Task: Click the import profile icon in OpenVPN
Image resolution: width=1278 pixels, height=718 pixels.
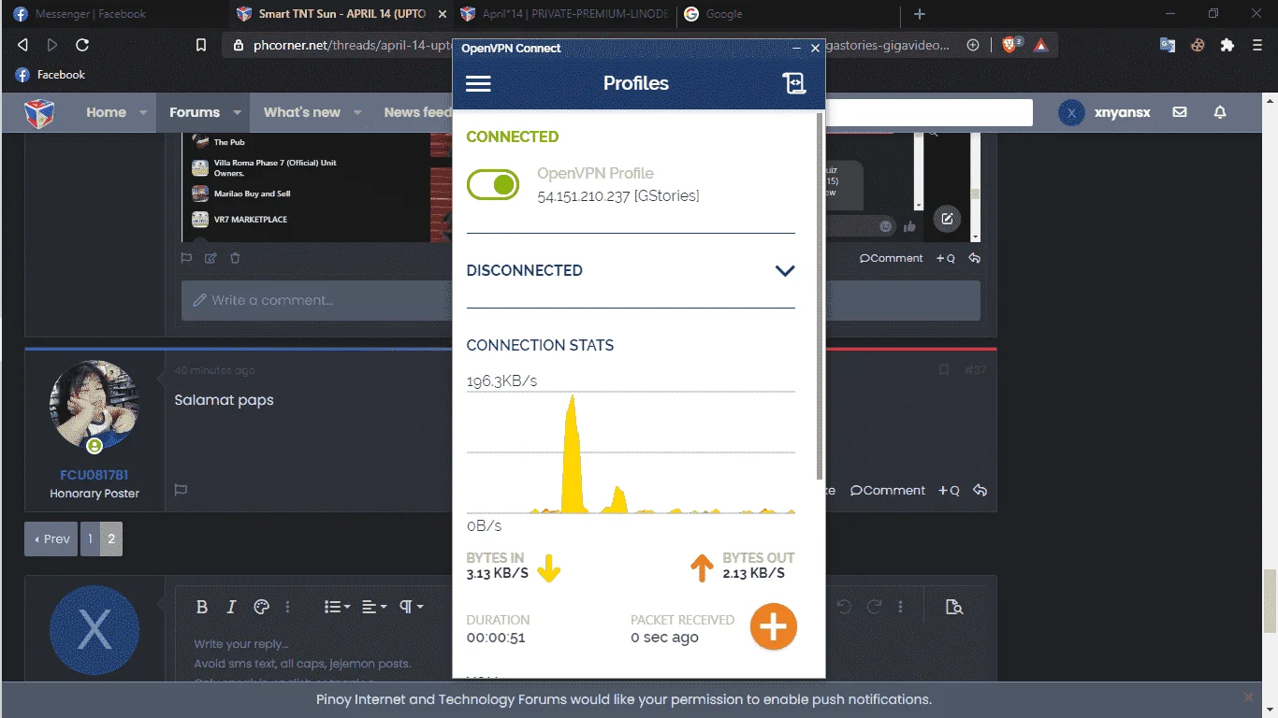Action: click(793, 83)
